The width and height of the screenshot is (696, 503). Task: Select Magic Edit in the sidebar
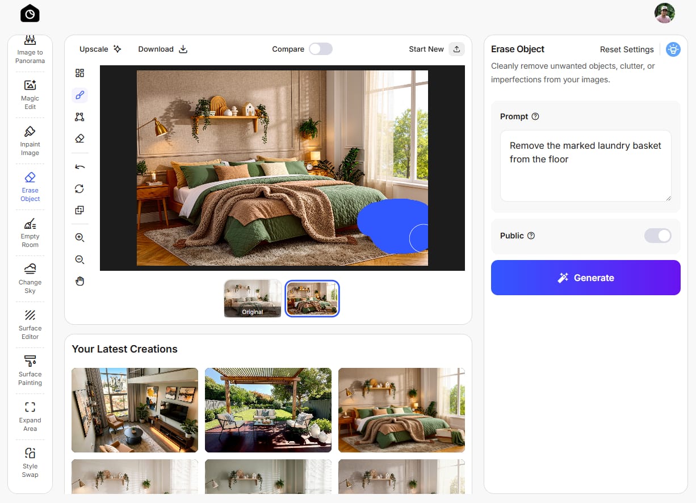tap(30, 94)
